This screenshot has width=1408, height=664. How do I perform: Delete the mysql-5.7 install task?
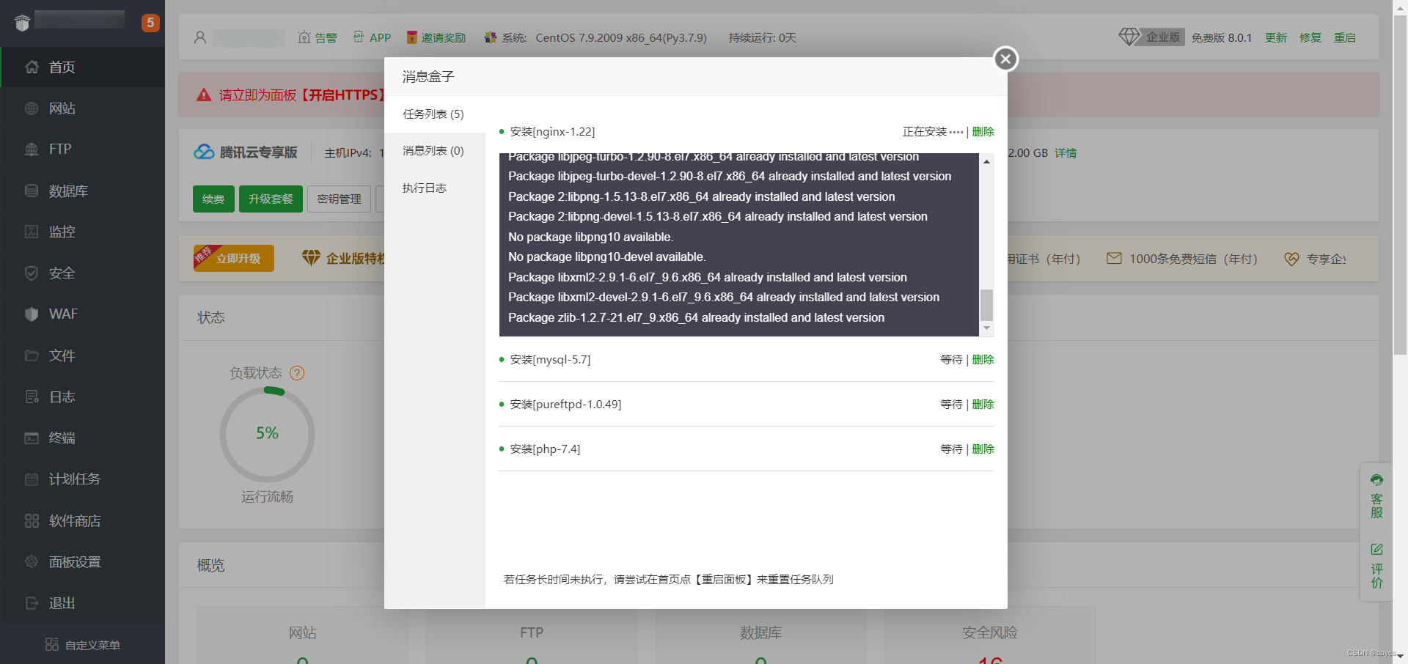click(983, 360)
